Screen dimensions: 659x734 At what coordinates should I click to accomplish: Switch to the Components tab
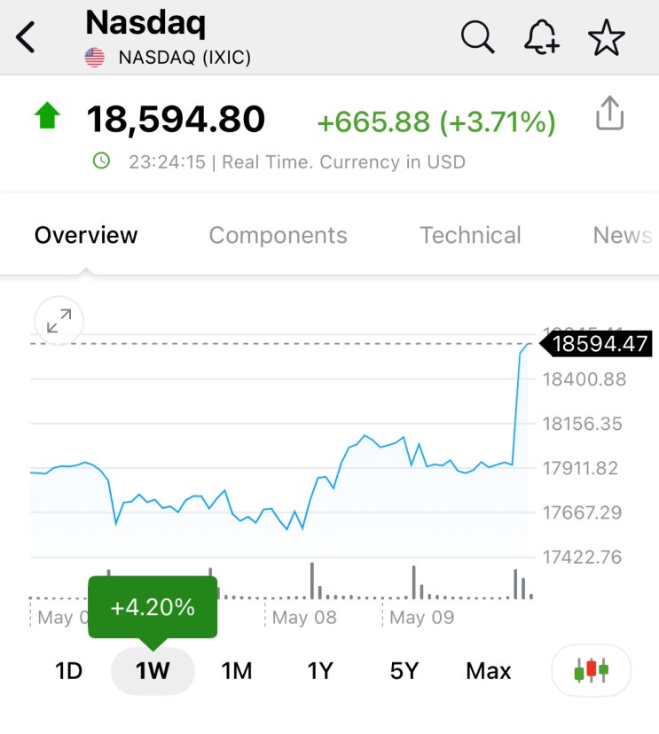279,235
